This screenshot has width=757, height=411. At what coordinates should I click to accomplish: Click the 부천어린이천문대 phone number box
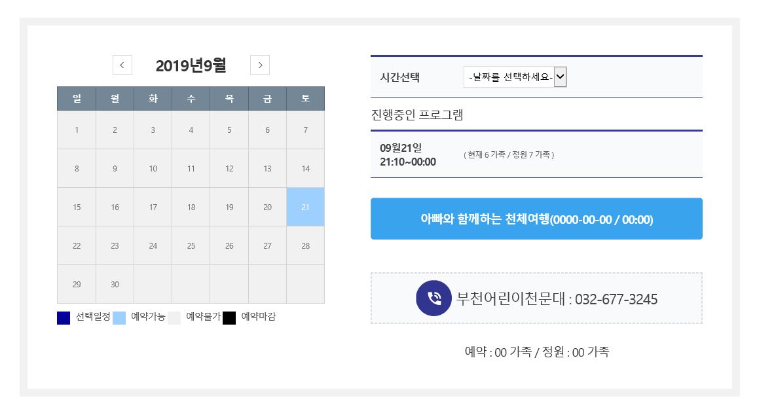tap(536, 298)
